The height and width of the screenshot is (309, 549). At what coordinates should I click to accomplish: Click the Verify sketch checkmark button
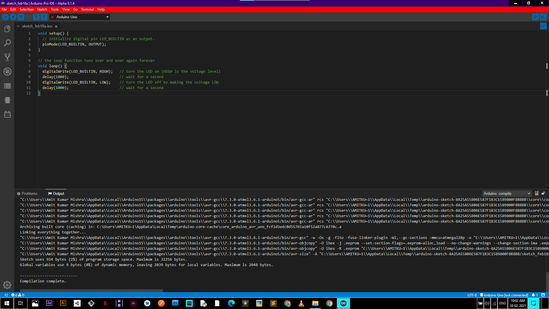click(5, 17)
